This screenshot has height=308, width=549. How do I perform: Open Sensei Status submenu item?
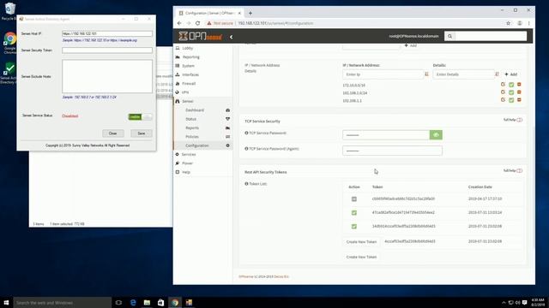(190, 119)
